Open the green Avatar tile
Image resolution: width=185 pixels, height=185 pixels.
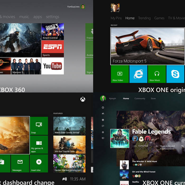(x=89, y=49)
